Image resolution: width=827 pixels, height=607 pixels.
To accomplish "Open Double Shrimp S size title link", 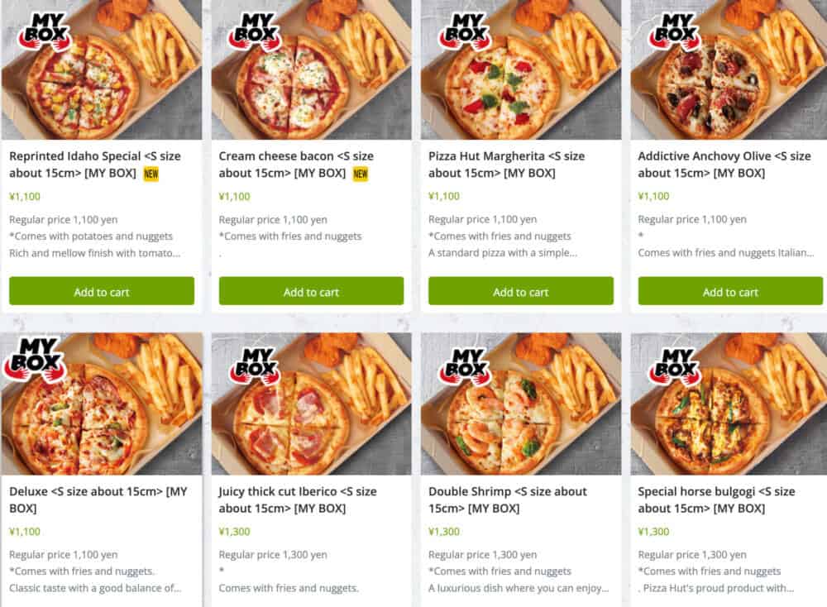I will point(508,499).
